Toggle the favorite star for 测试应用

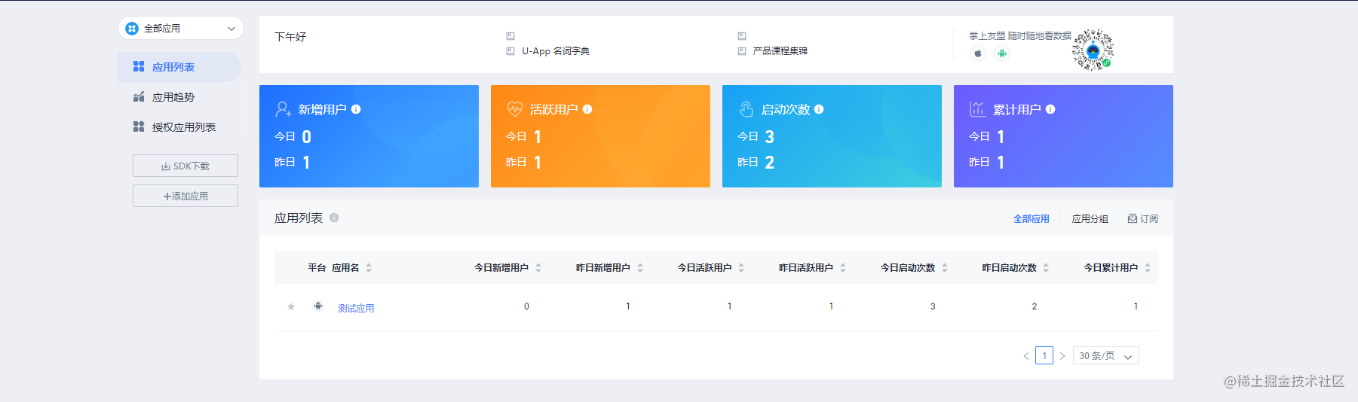[x=291, y=306]
